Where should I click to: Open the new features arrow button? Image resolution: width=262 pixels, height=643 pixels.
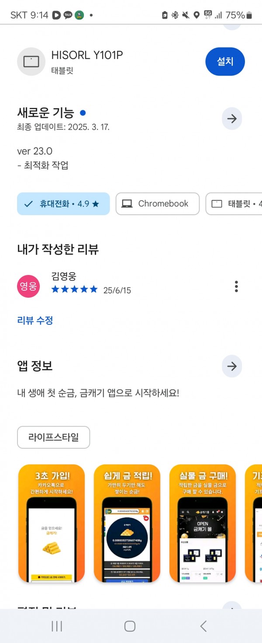pos(232,119)
